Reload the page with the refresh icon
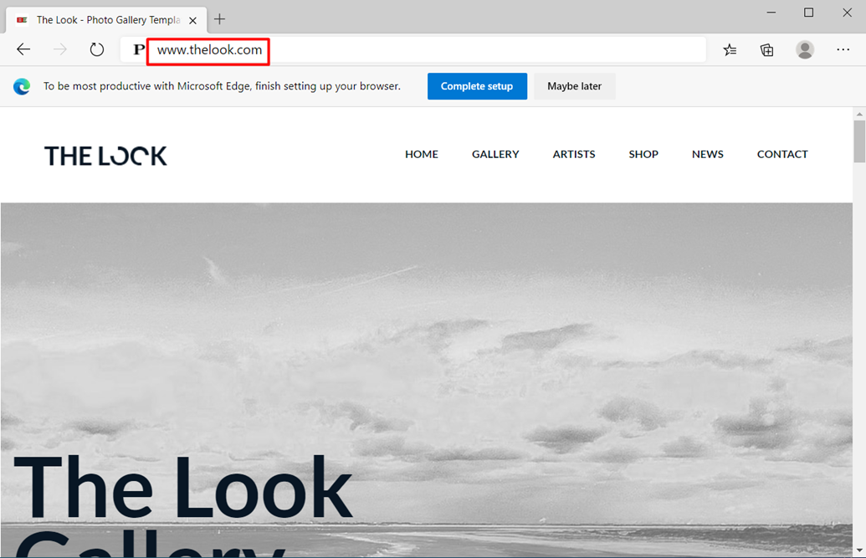The width and height of the screenshot is (866, 558). [x=97, y=49]
